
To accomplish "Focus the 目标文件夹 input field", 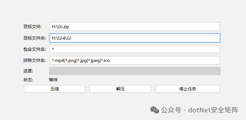I will tap(135, 38).
